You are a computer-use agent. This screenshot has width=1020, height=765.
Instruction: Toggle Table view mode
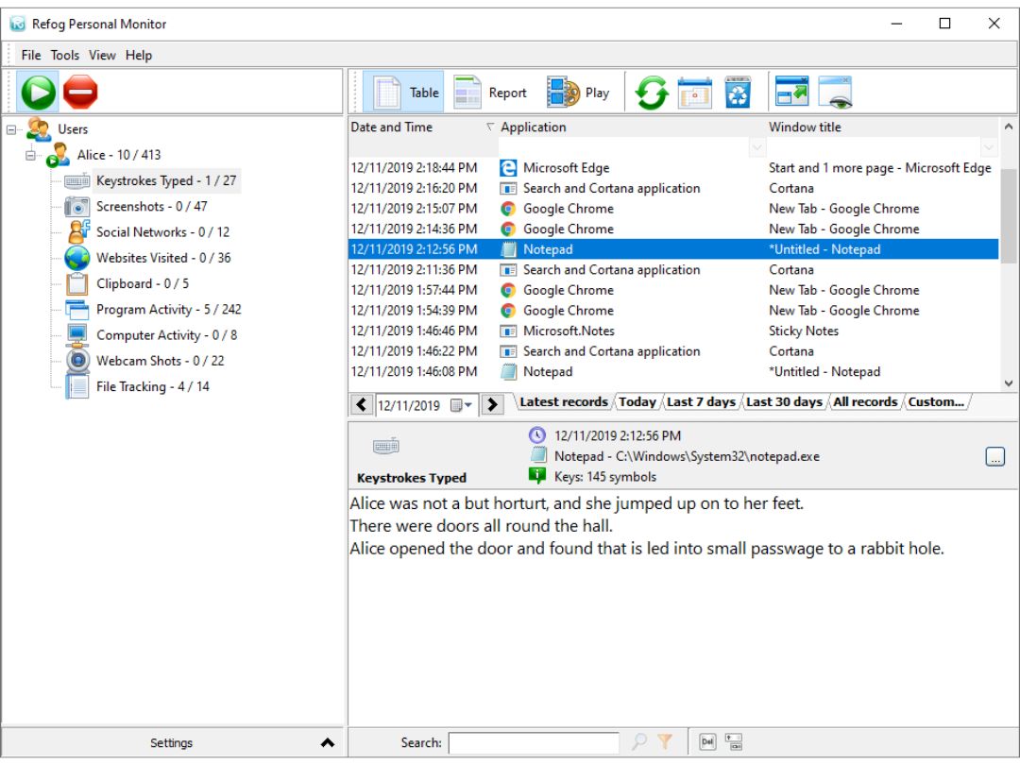[403, 93]
